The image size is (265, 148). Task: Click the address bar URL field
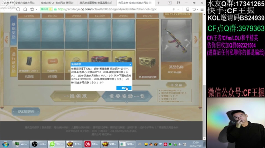point(107,9)
